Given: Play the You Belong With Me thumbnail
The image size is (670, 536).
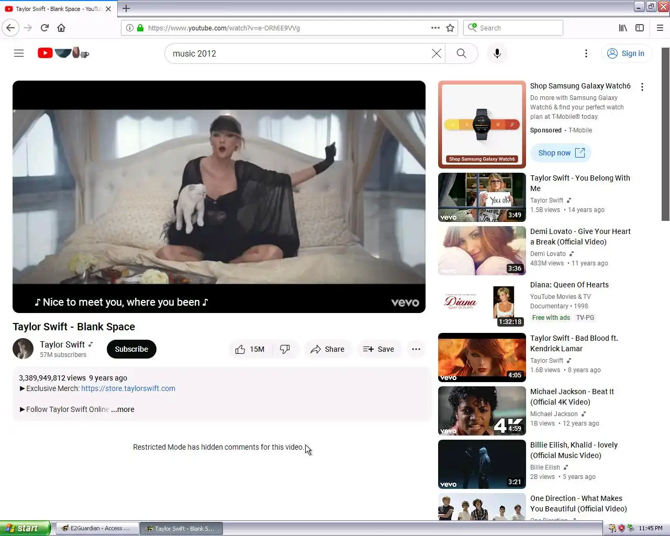Looking at the screenshot, I should [482, 197].
